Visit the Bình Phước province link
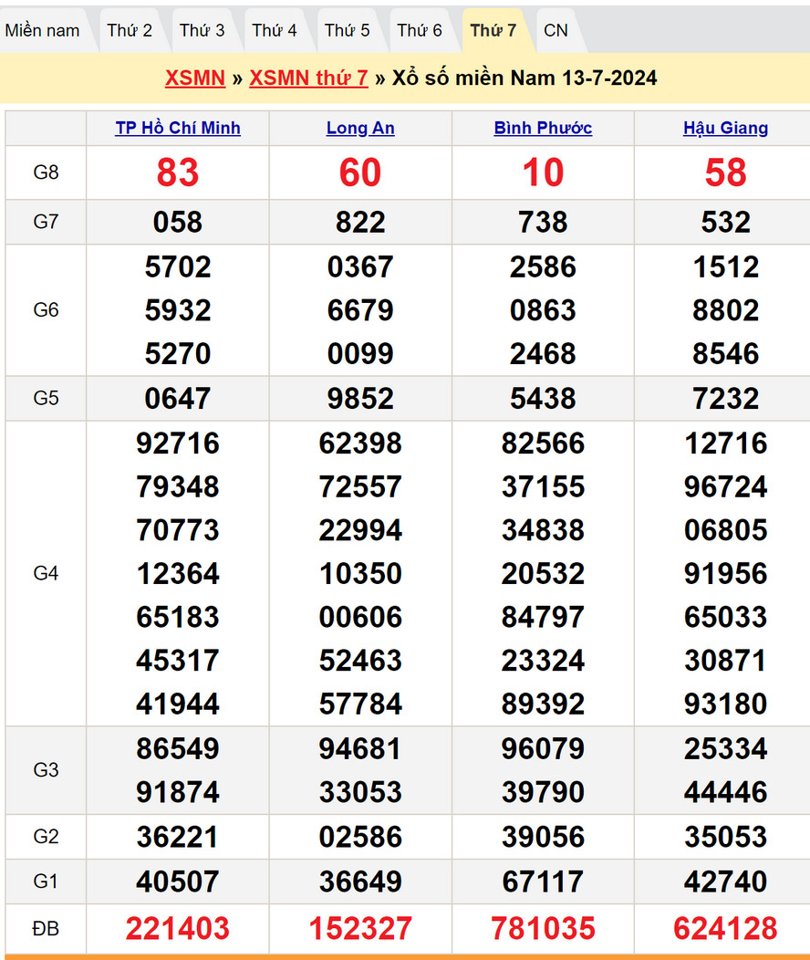This screenshot has height=960, width=810. (x=543, y=128)
